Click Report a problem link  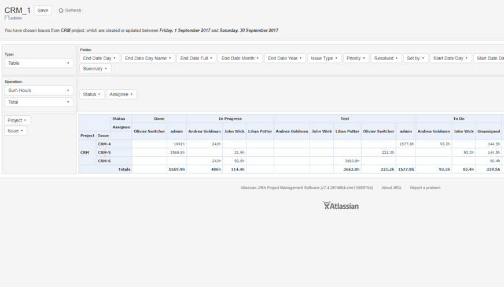(x=425, y=187)
